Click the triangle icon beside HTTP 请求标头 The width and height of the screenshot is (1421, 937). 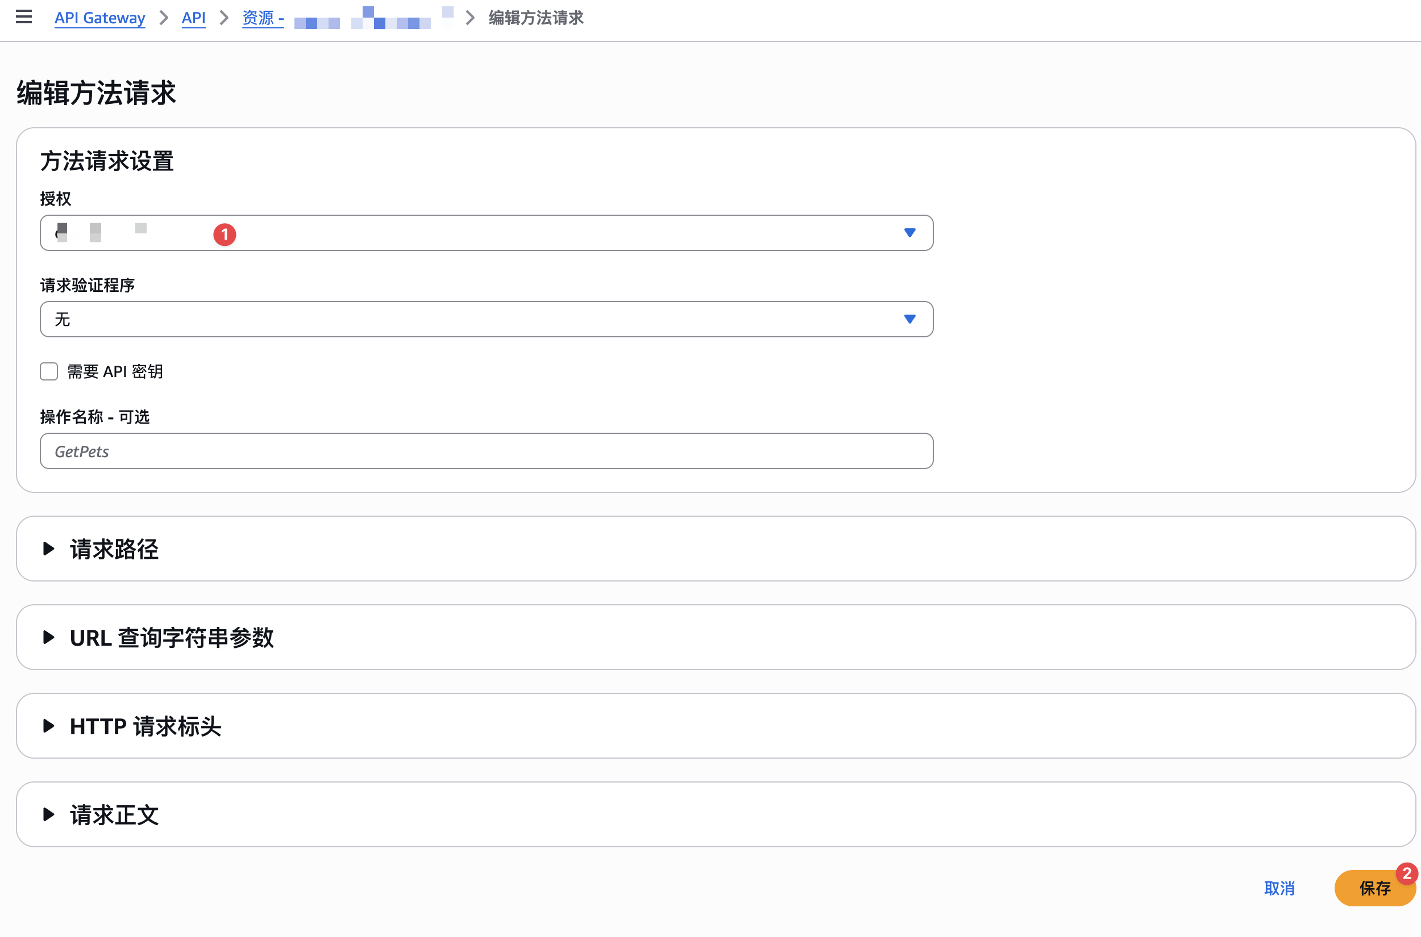49,726
